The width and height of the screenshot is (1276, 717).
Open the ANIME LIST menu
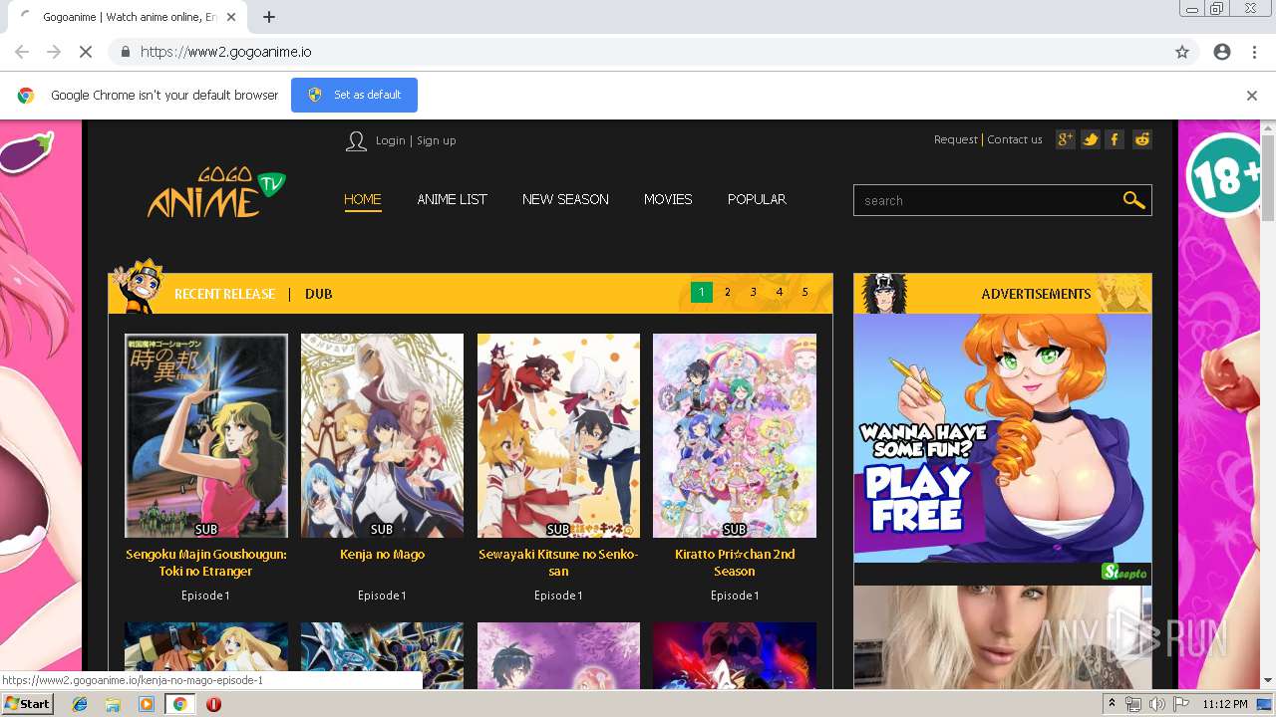tap(452, 199)
